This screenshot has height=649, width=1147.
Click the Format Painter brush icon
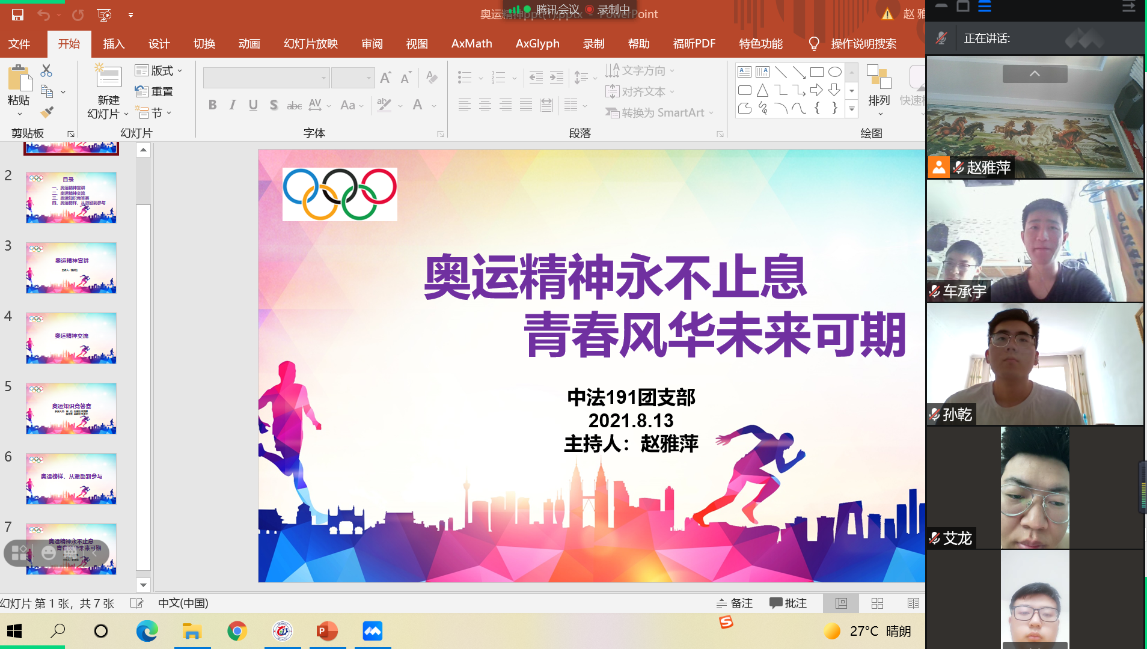(47, 112)
